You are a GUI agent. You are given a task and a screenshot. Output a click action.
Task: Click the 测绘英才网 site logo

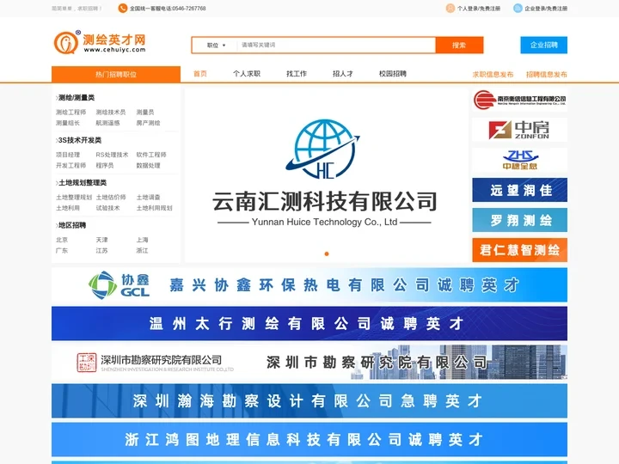(100, 42)
